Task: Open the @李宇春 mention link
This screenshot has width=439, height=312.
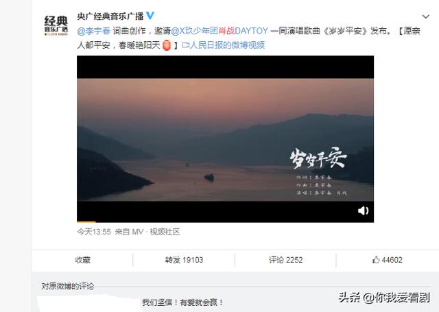Action: coord(94,30)
